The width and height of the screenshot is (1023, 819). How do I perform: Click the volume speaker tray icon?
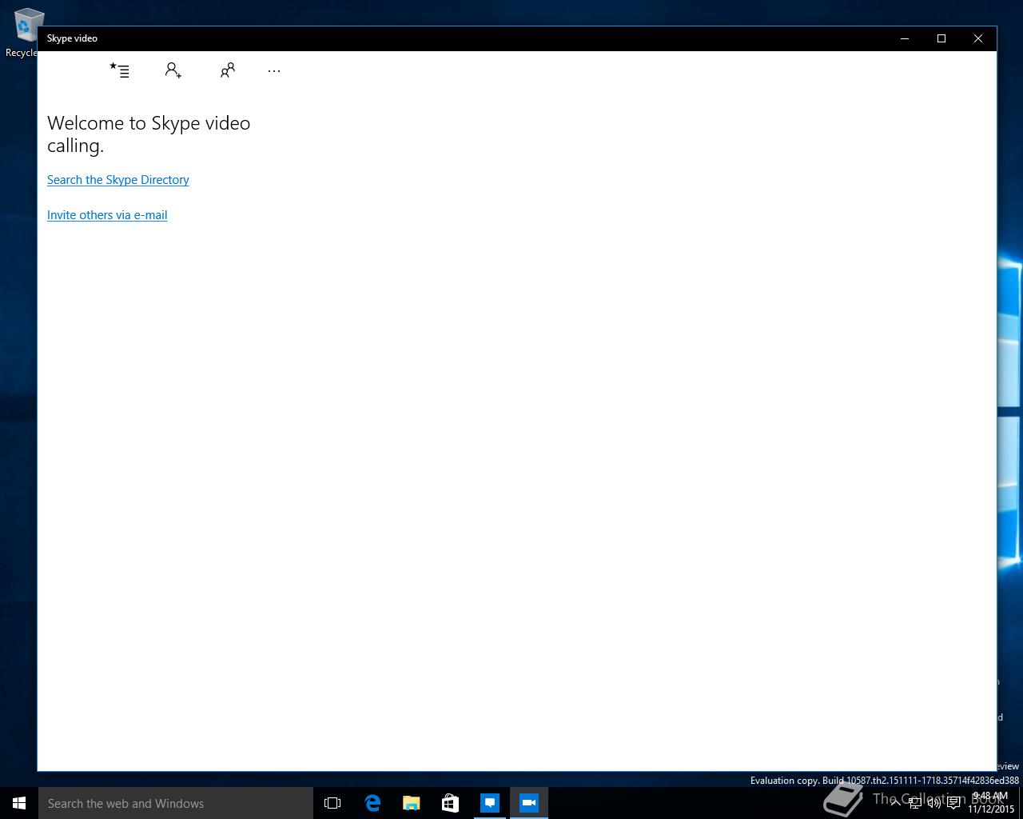(x=933, y=803)
